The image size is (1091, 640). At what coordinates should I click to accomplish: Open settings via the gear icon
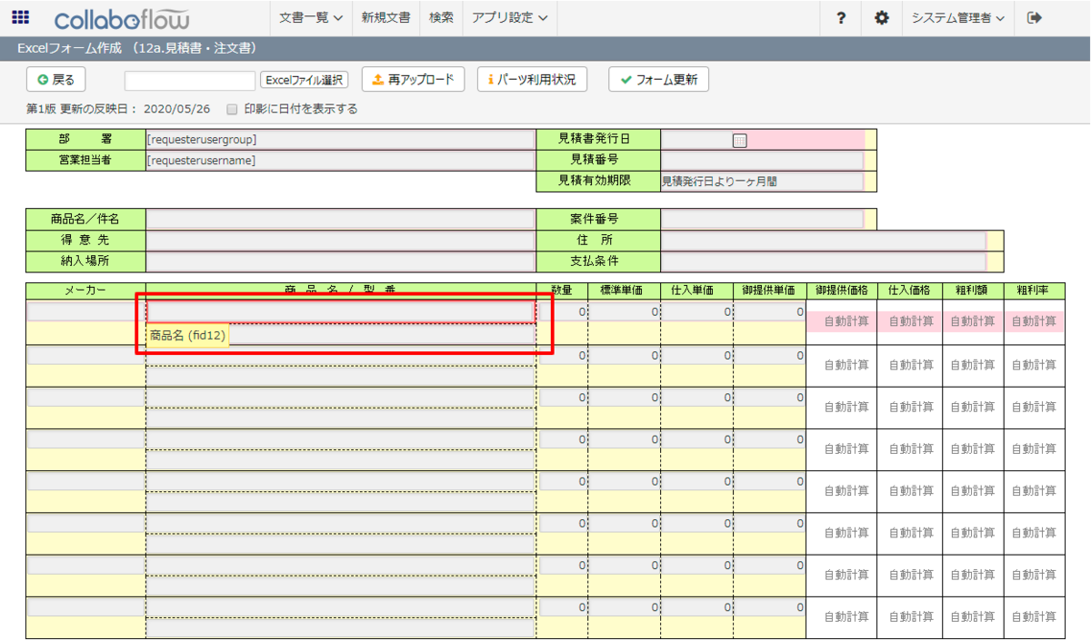point(881,17)
